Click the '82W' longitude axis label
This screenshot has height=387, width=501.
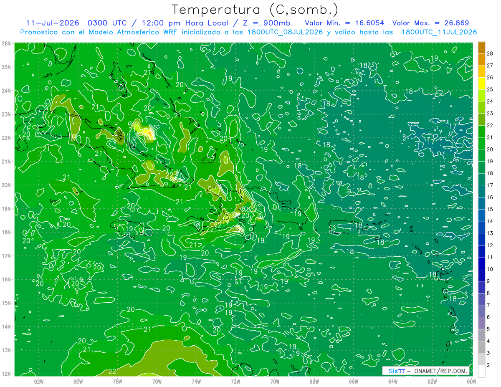(x=39, y=381)
